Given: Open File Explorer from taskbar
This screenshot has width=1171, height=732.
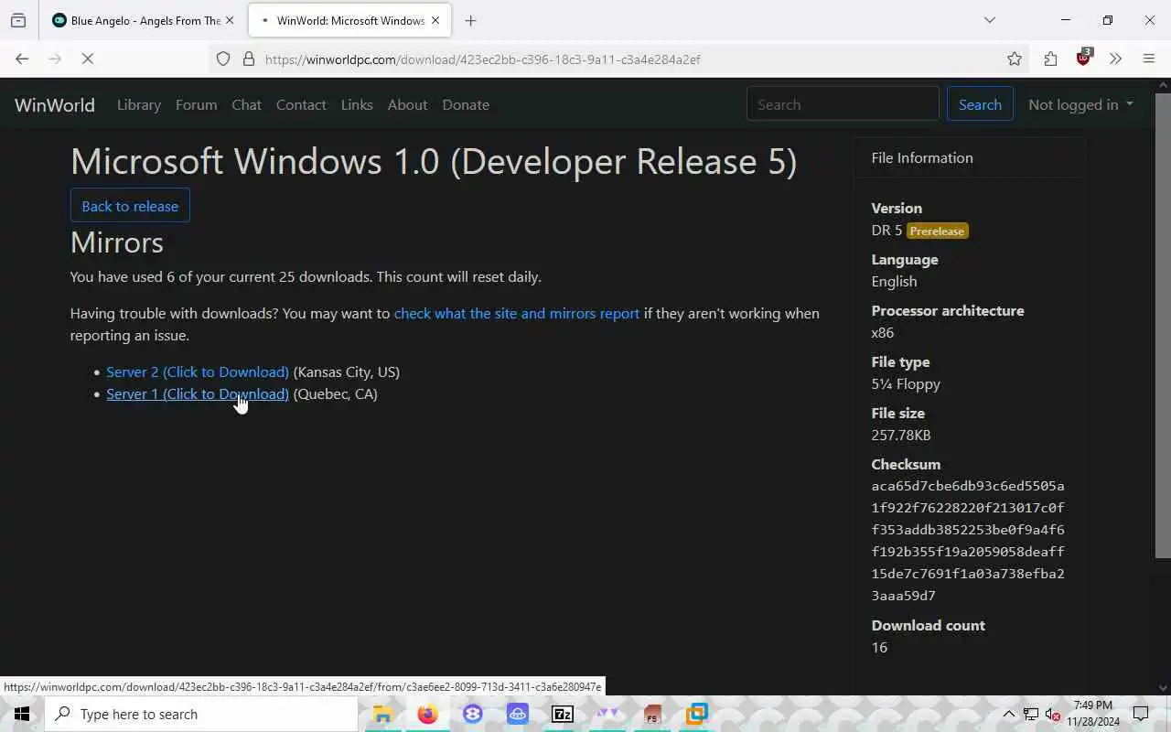Looking at the screenshot, I should click(x=382, y=714).
